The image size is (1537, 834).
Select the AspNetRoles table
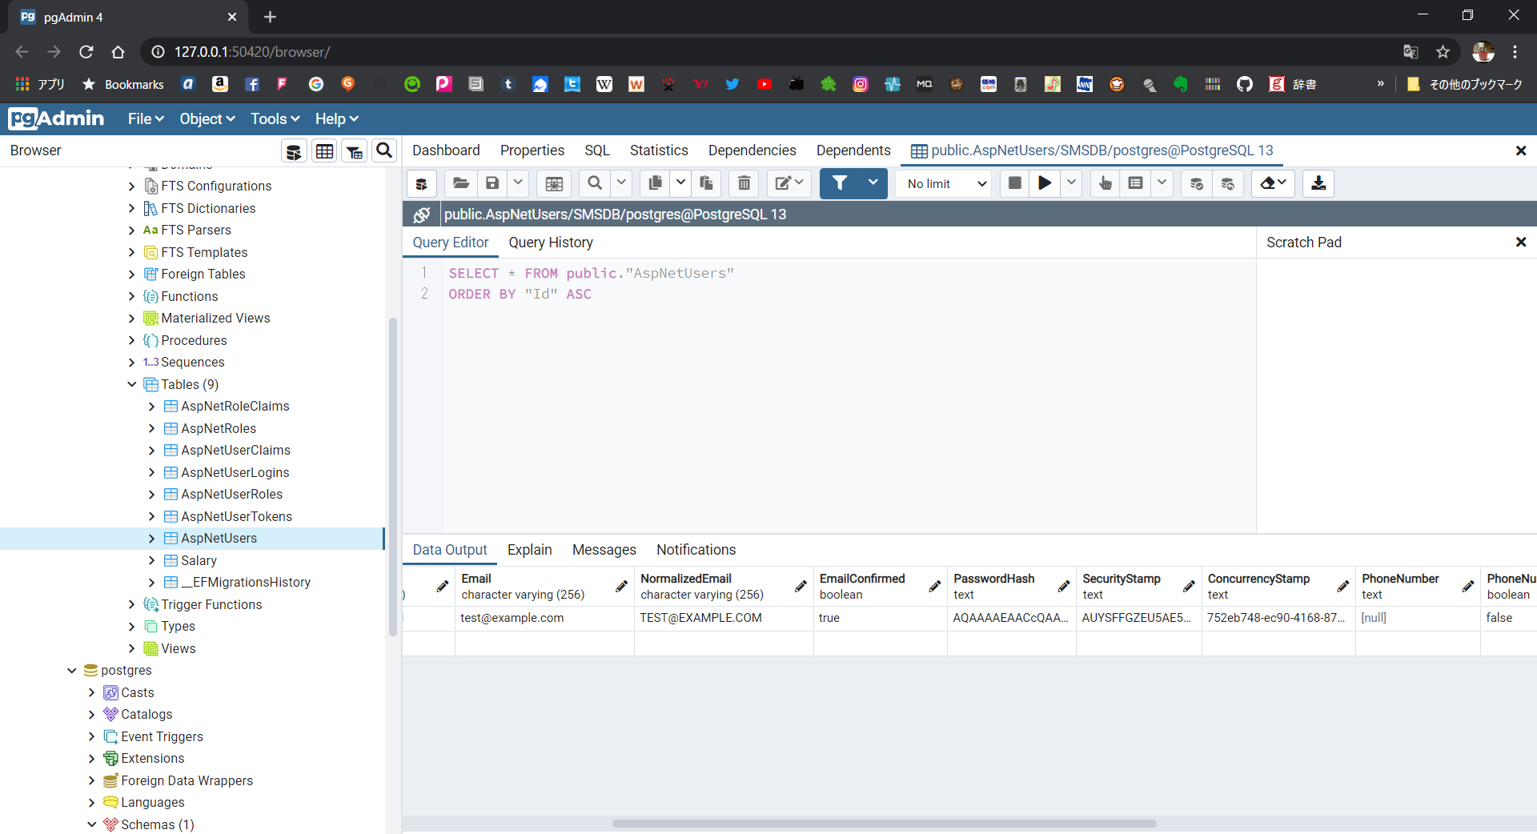[219, 428]
